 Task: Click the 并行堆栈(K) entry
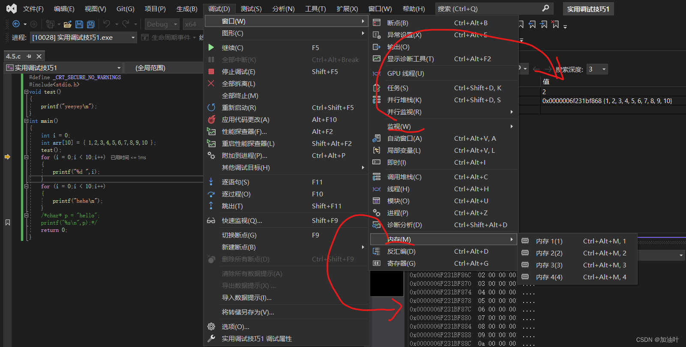(444, 100)
